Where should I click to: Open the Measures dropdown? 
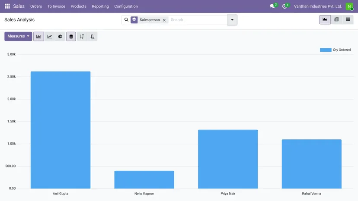pos(18,36)
